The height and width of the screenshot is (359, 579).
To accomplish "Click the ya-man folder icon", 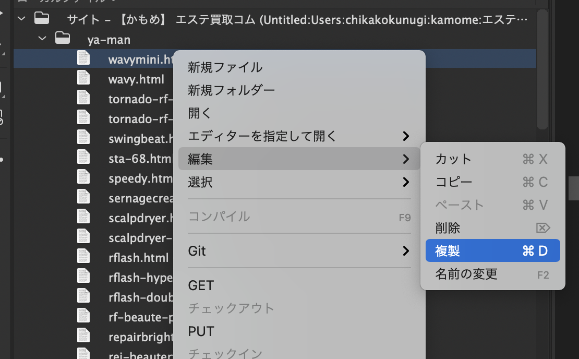I will (x=62, y=38).
